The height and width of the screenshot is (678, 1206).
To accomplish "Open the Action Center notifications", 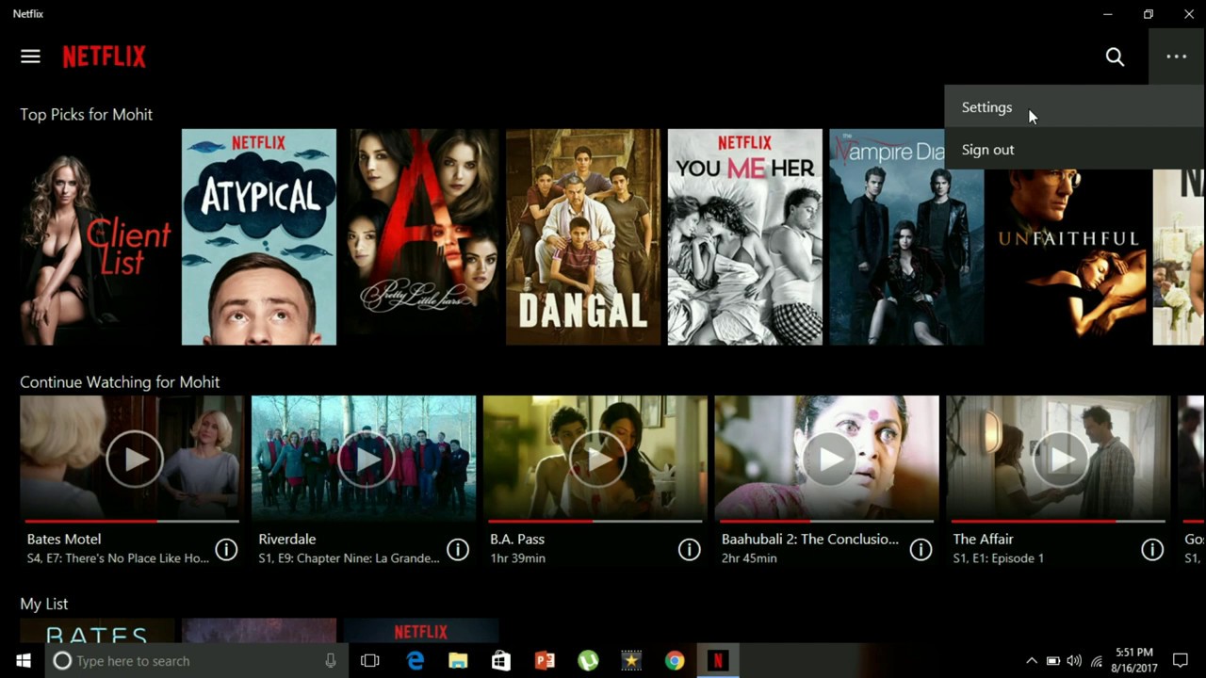I will click(x=1181, y=661).
